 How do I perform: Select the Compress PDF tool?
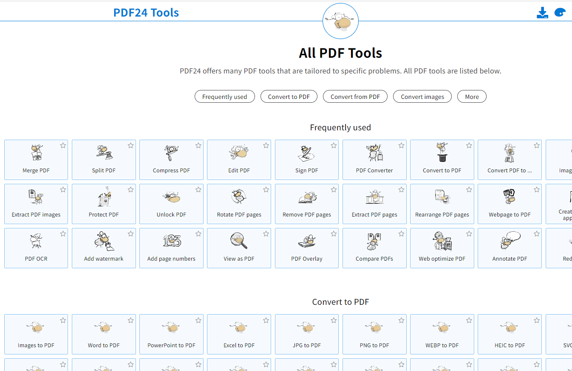coord(171,160)
